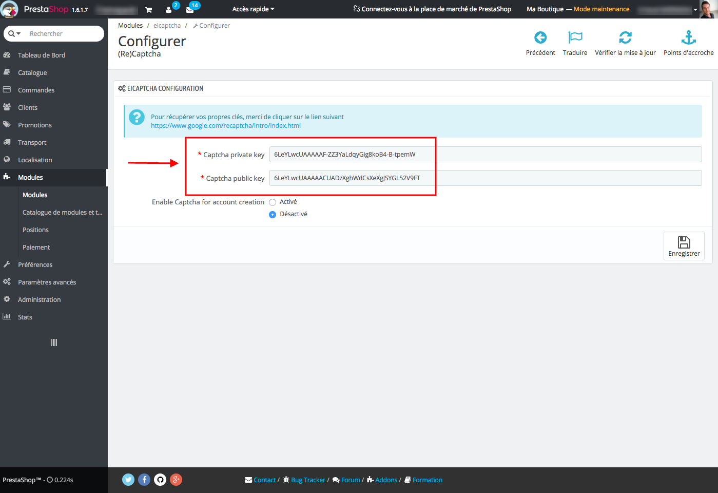Open the messages envelope icon with badge 14
This screenshot has height=493, width=718.
tap(190, 10)
